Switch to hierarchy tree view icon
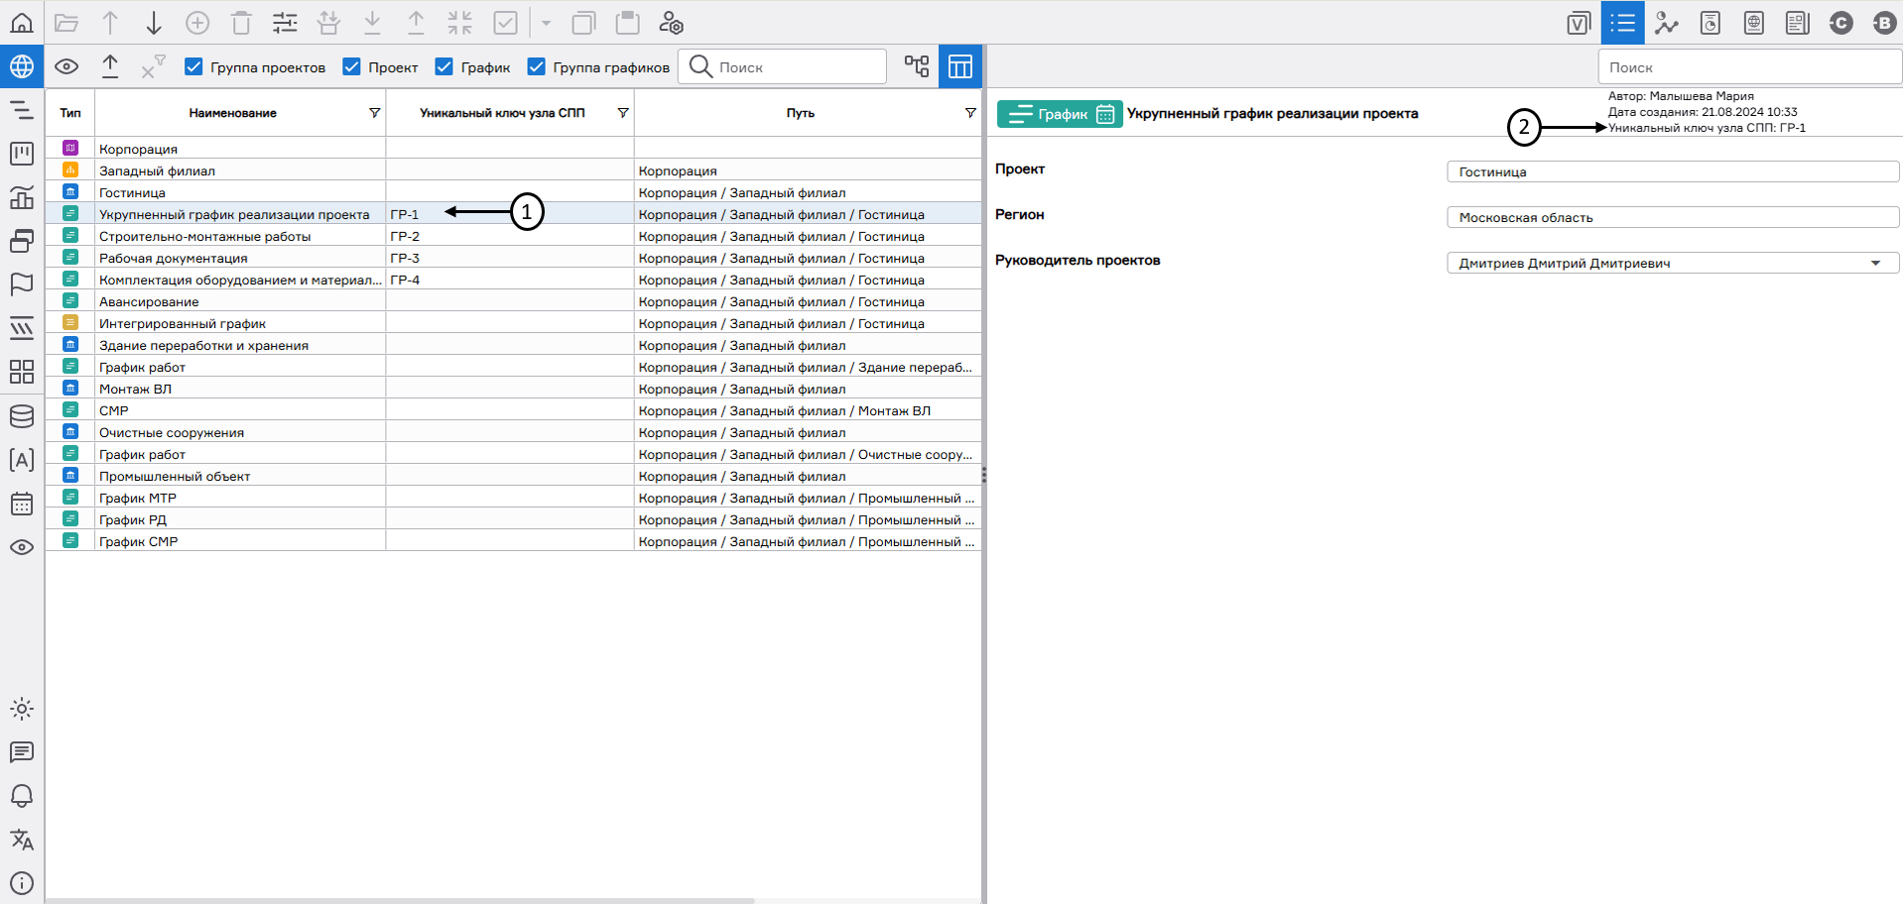Viewport: 1903px width, 905px height. click(916, 66)
